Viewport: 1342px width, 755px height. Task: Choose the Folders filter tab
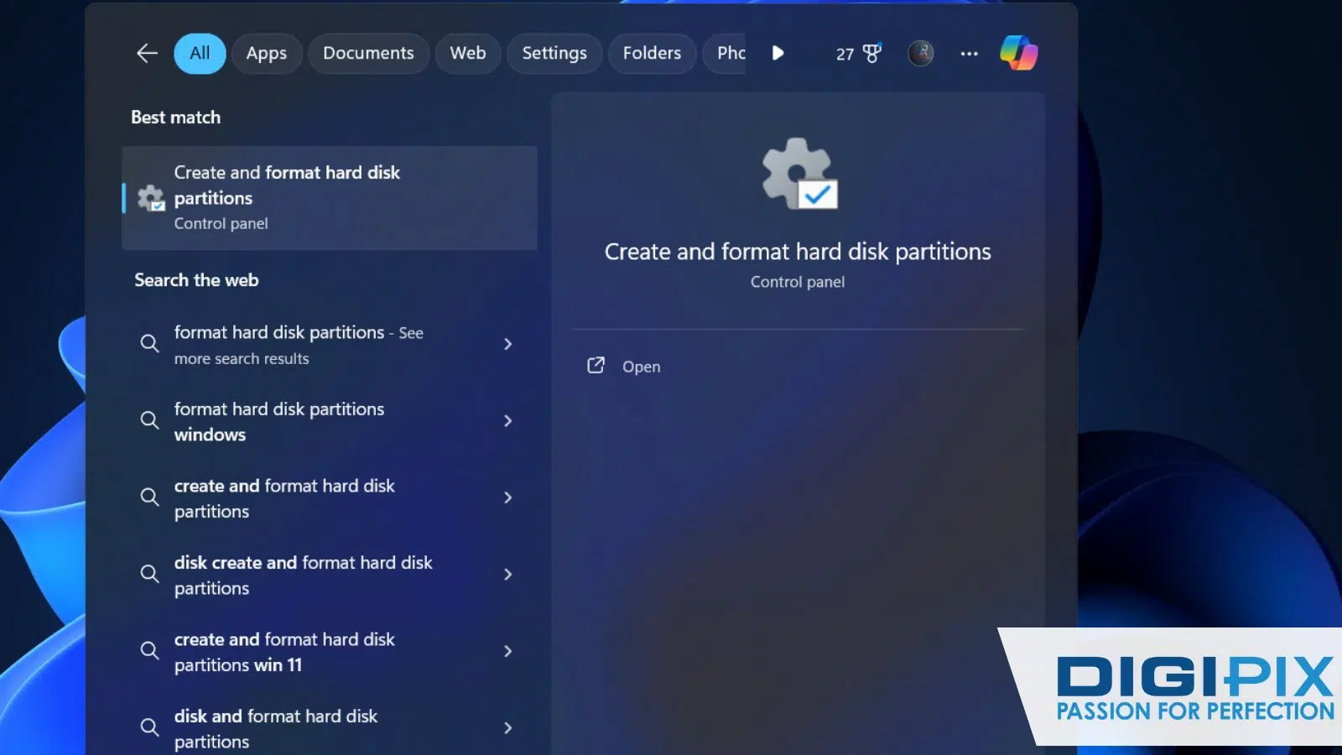[x=652, y=54]
